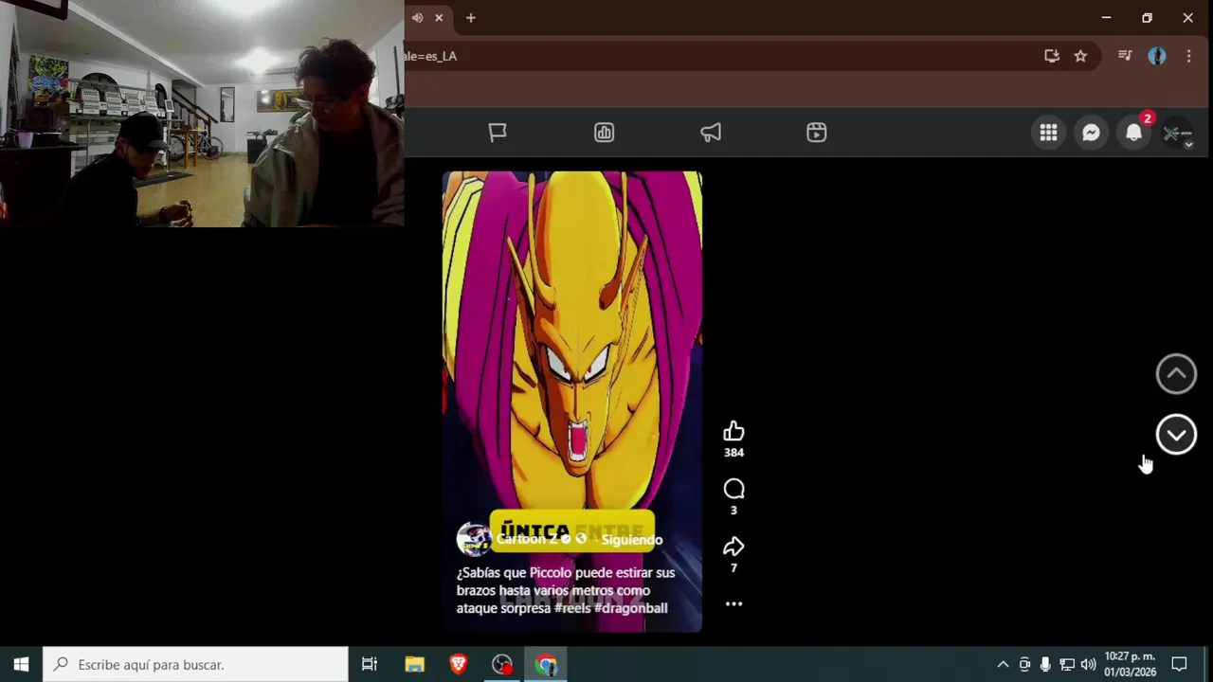
Task: Open the reel's three-dot options menu
Action: (733, 603)
